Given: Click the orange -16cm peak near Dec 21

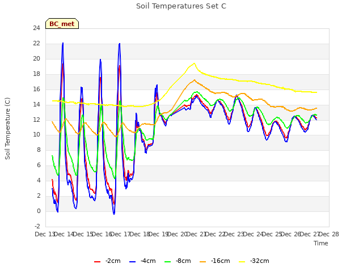Looking at the screenshot, I should click(x=194, y=80).
